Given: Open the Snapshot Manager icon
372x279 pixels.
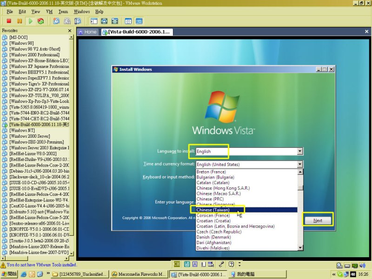Looking at the screenshot, I should point(78,21).
